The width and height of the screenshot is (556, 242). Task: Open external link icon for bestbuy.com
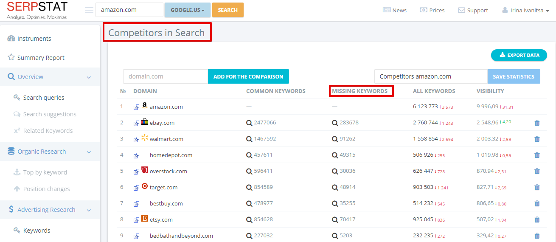[x=136, y=204]
